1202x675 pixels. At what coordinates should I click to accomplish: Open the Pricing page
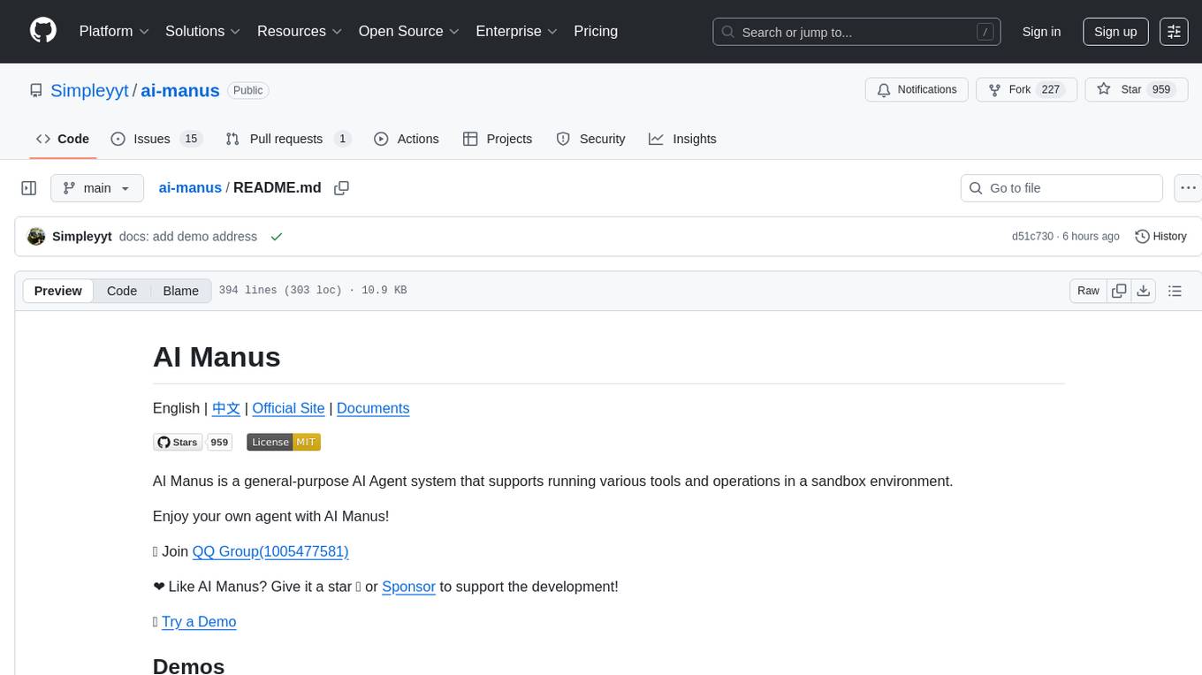coord(596,31)
